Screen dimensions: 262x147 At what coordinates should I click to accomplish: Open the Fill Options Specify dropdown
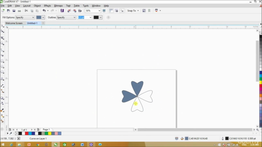(x=25, y=17)
